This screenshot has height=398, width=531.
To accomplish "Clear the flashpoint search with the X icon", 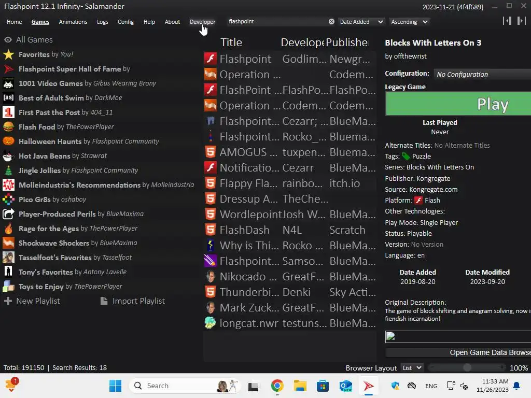I will (x=331, y=22).
